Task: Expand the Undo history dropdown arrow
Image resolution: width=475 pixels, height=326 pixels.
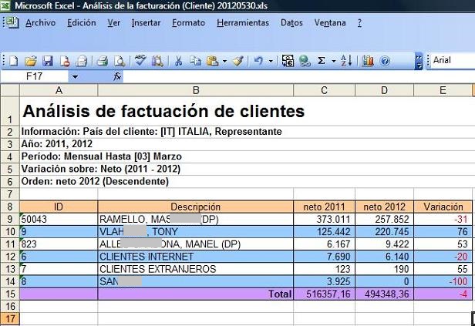Action: pos(271,60)
